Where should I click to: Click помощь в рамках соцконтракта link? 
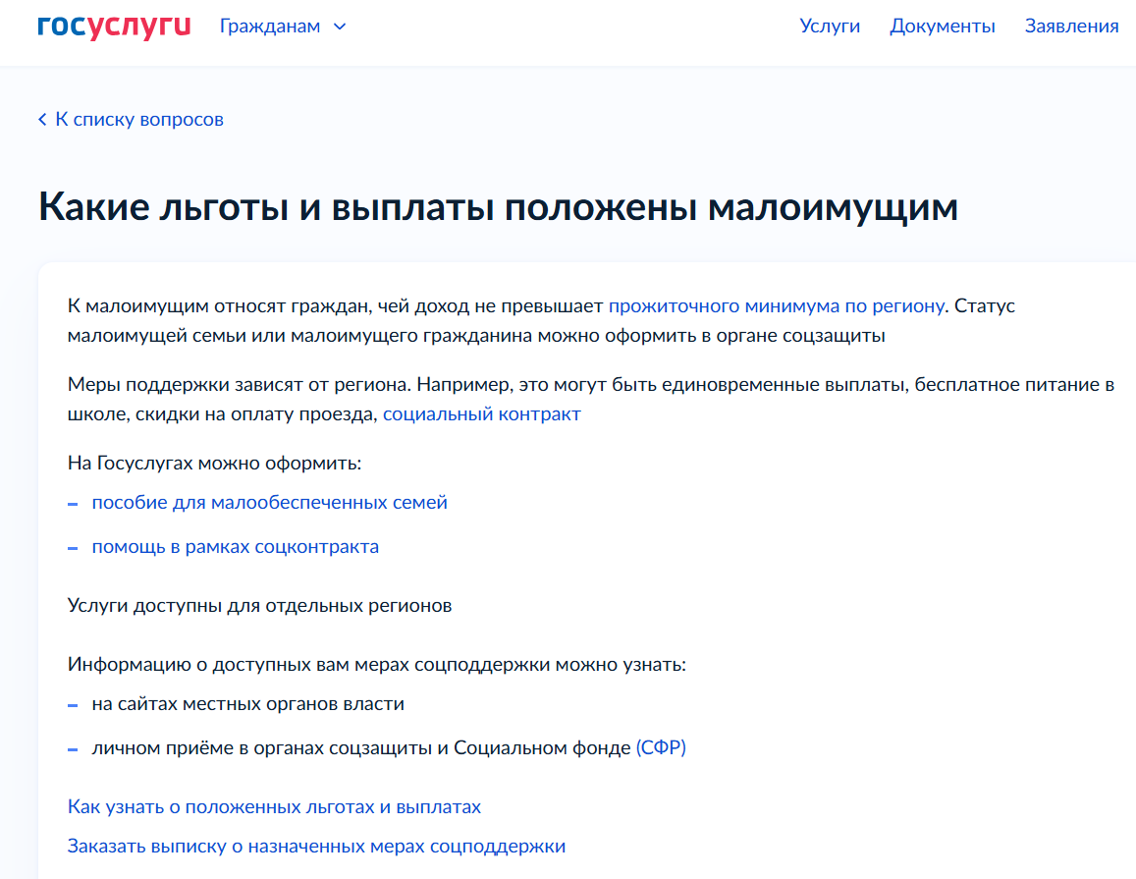235,546
